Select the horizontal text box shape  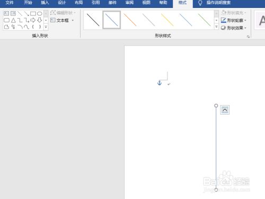pyautogui.click(x=6, y=13)
